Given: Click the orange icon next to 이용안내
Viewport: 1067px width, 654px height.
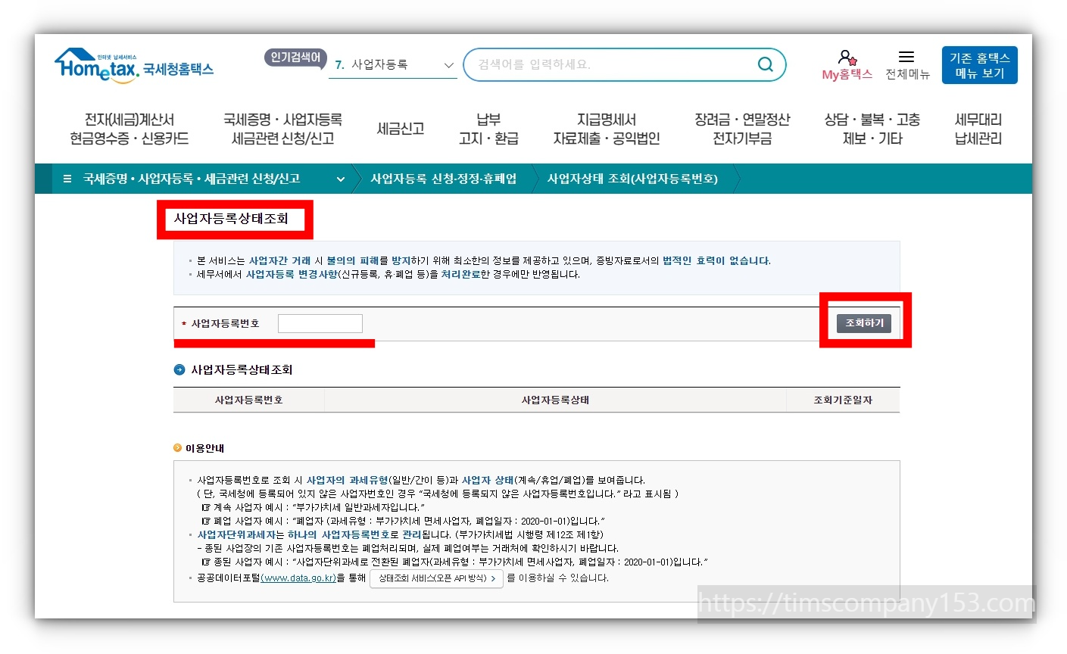Looking at the screenshot, I should (x=176, y=448).
